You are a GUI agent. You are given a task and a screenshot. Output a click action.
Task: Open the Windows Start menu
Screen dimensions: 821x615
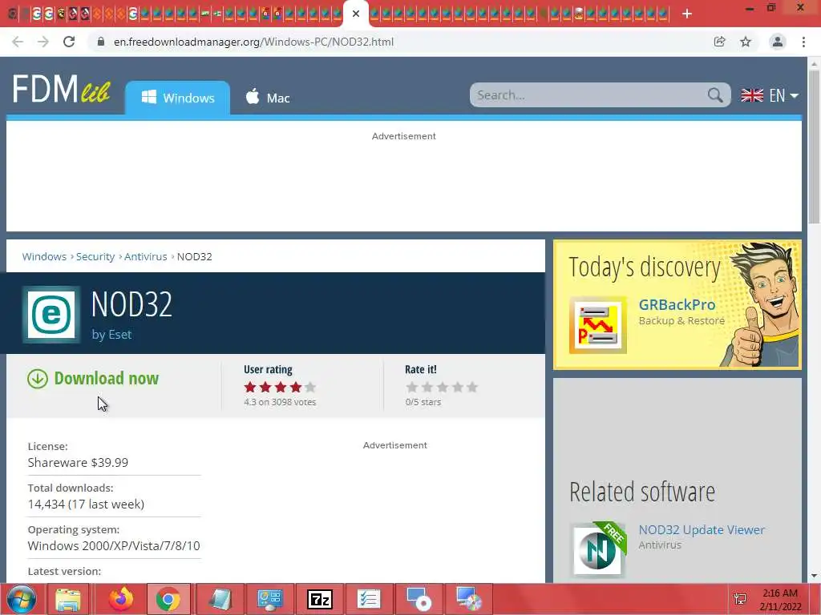pyautogui.click(x=22, y=599)
